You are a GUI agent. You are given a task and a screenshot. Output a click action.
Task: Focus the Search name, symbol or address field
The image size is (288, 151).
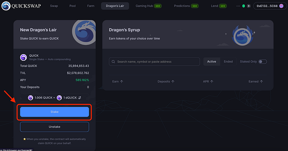tap(154, 62)
